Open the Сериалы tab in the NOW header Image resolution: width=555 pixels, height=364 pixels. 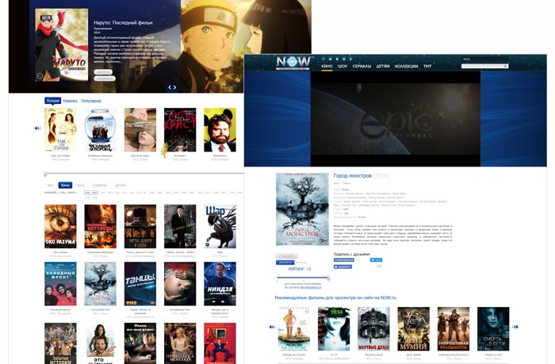coord(362,66)
